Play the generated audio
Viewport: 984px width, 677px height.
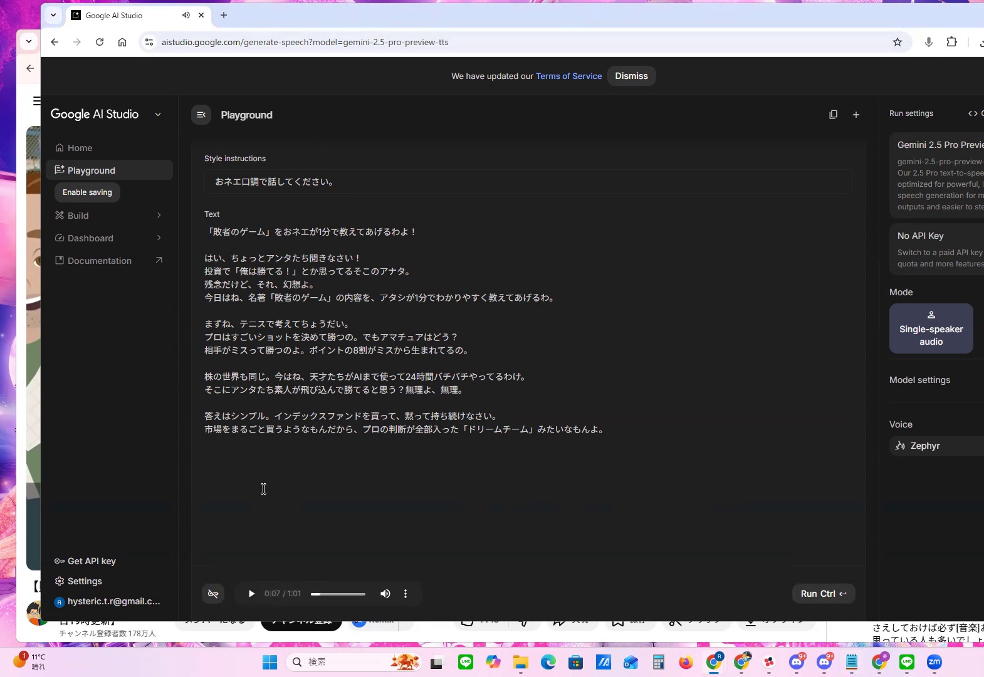(251, 594)
